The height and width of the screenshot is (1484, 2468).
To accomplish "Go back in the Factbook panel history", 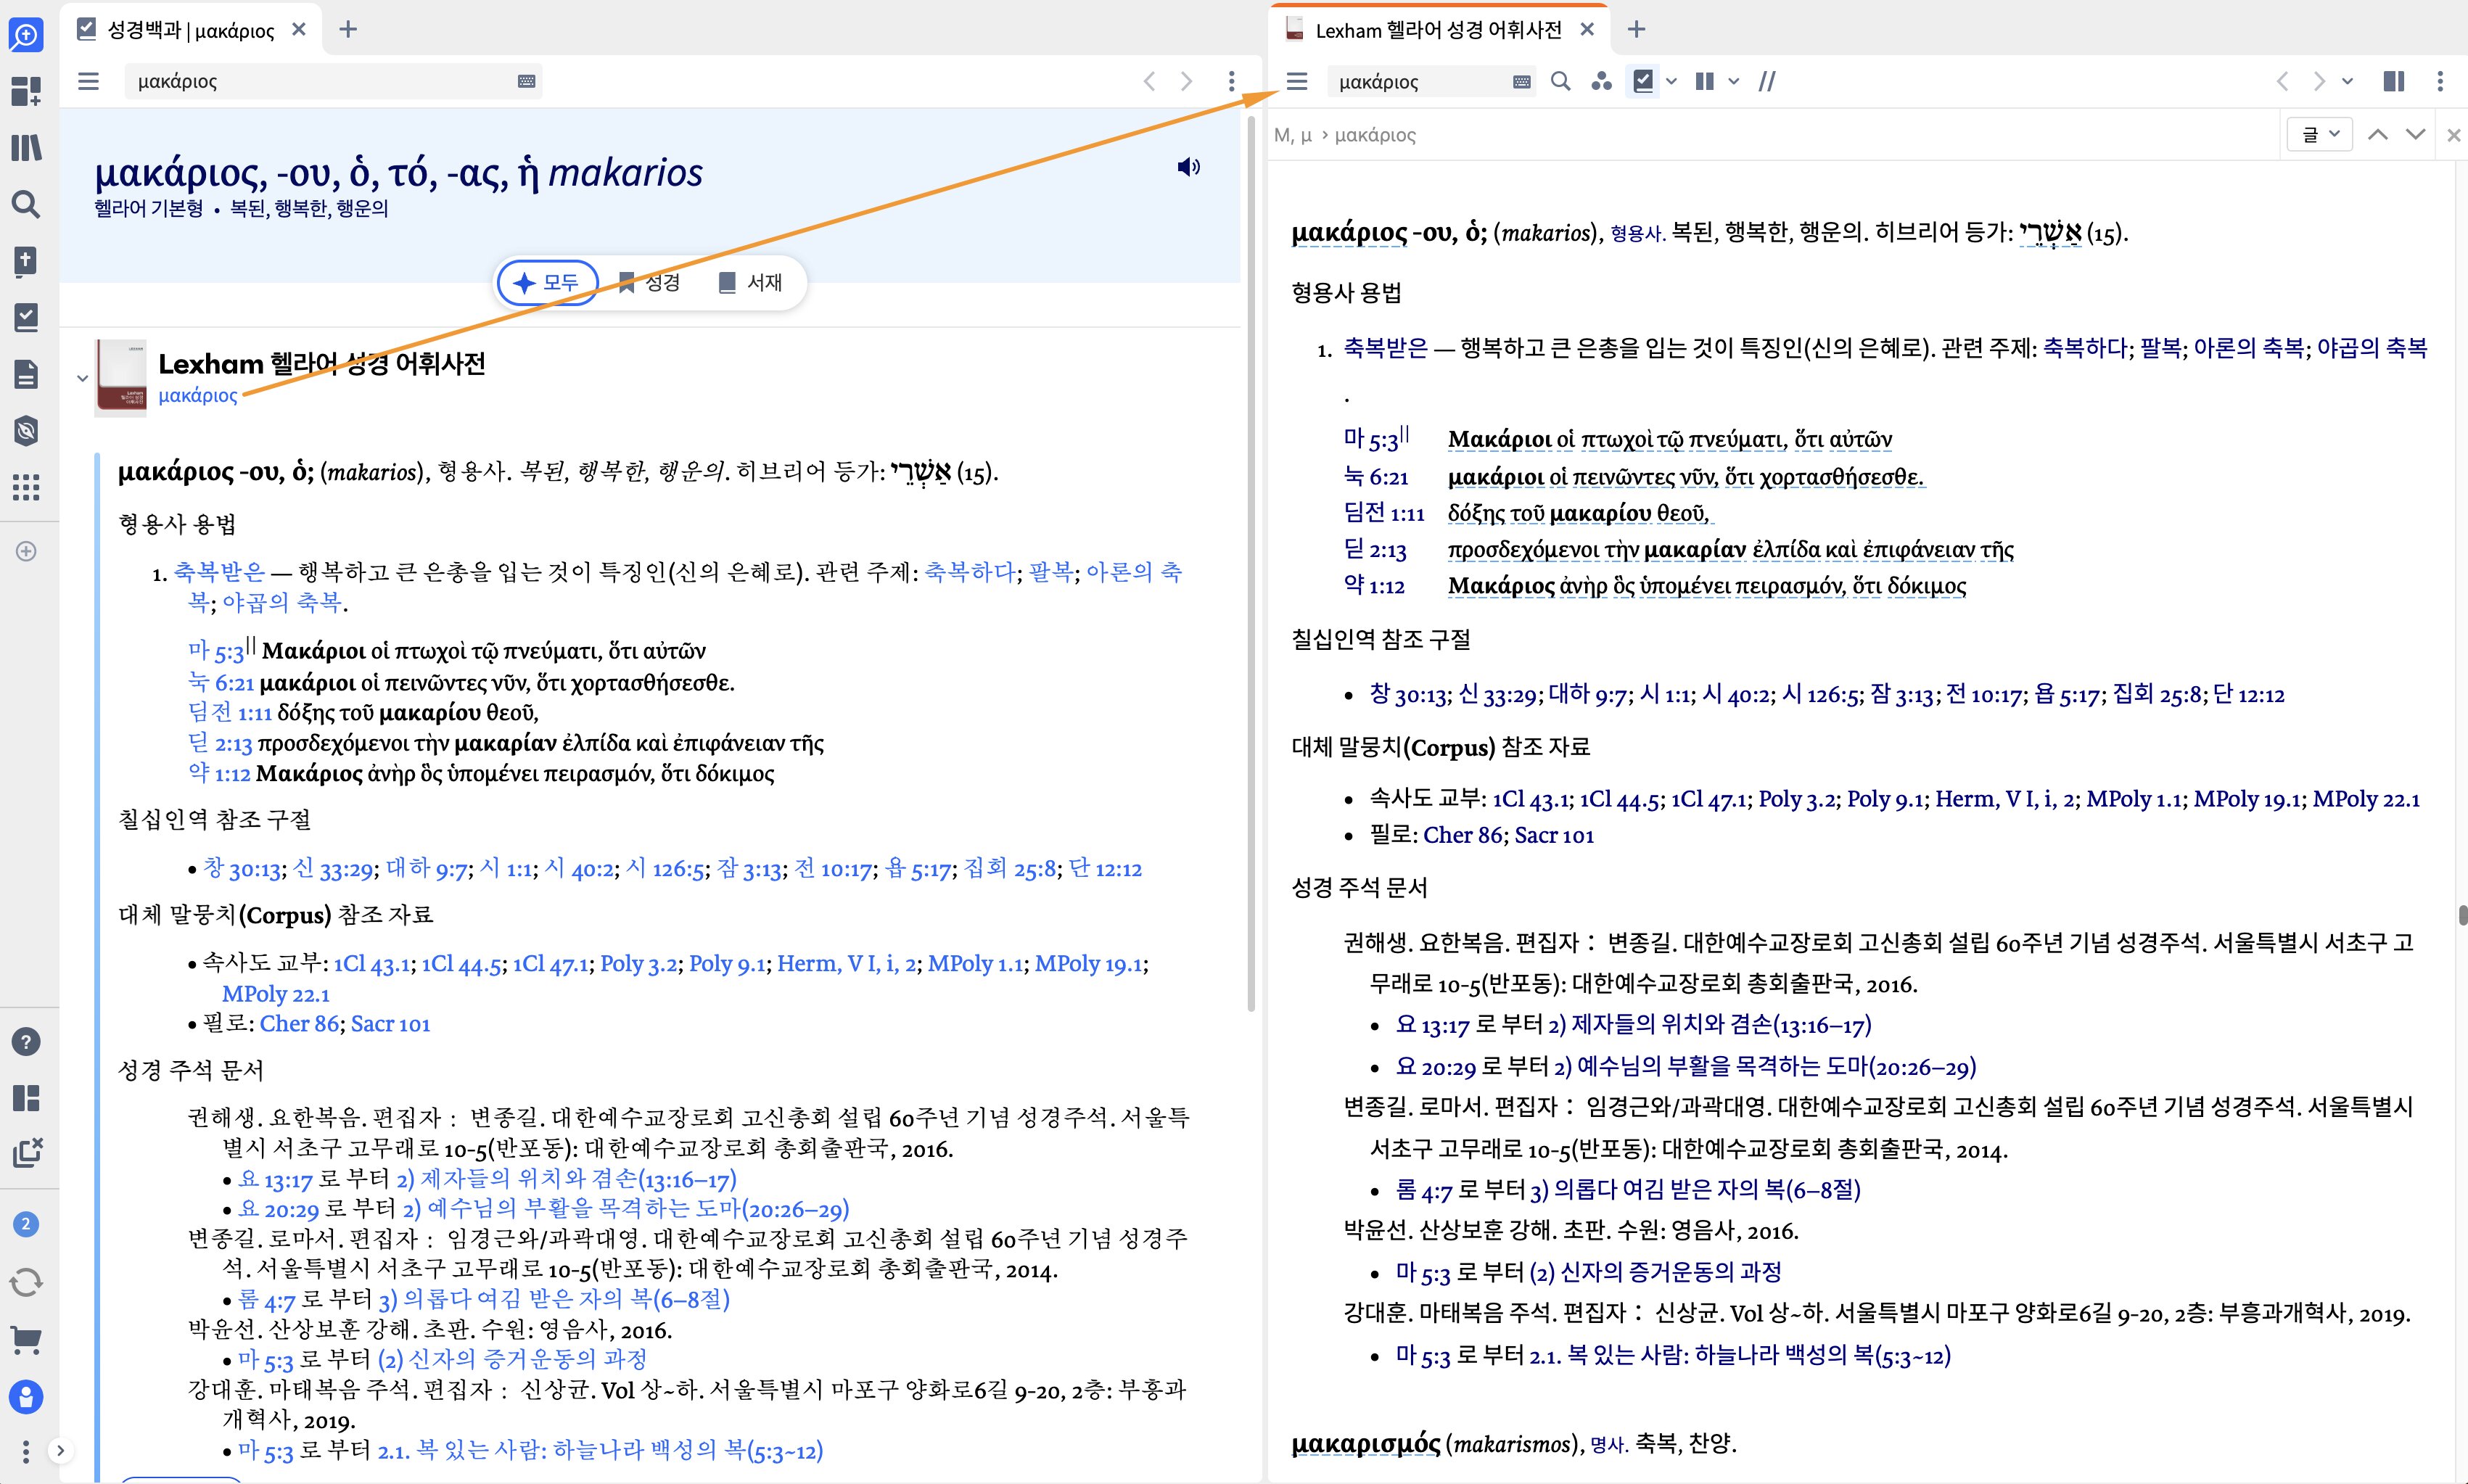I will coord(1150,81).
